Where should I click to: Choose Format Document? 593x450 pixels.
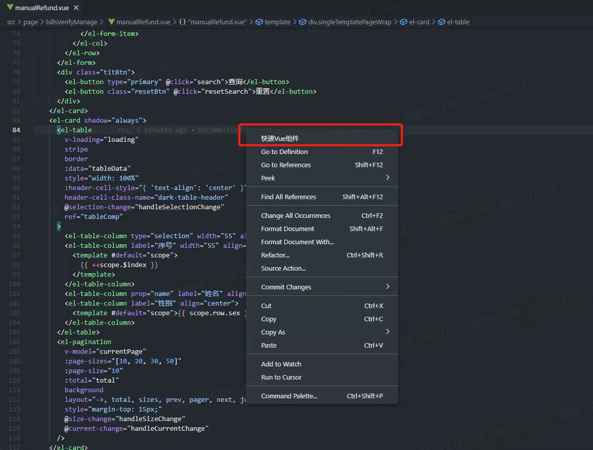[322, 229]
